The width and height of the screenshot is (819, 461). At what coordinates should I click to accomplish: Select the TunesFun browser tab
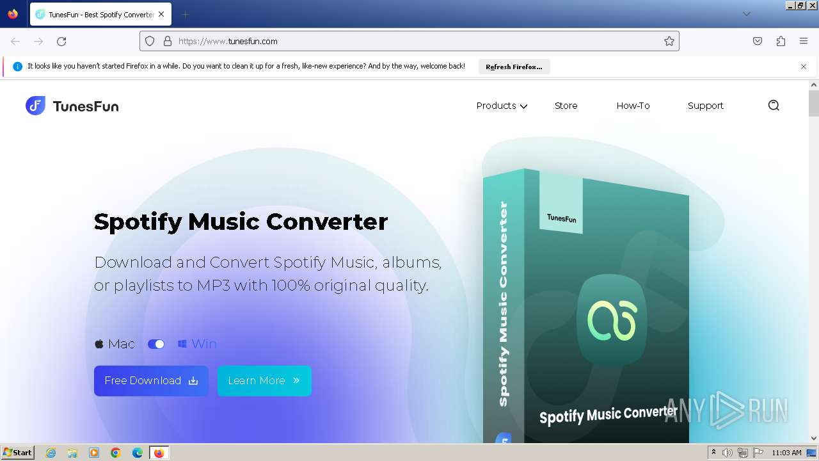pos(100,14)
